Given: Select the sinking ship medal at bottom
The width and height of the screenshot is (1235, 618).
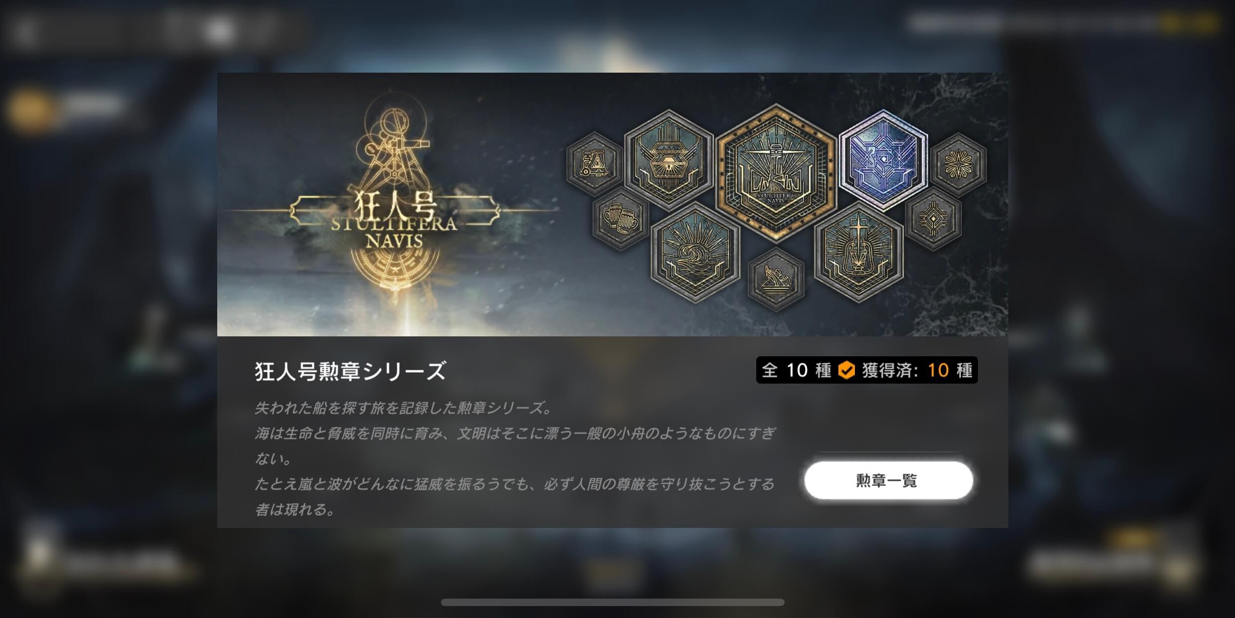Looking at the screenshot, I should click(x=776, y=279).
